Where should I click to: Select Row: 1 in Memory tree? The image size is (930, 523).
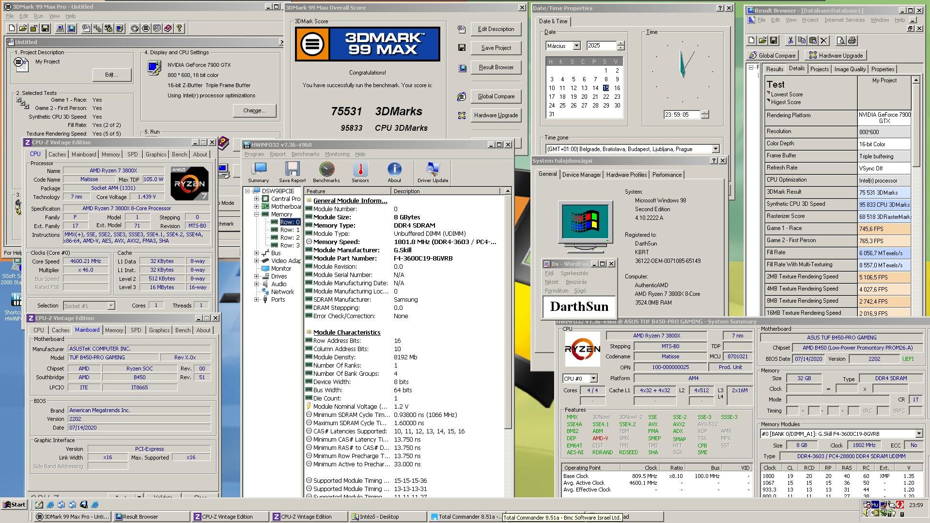[x=290, y=230]
